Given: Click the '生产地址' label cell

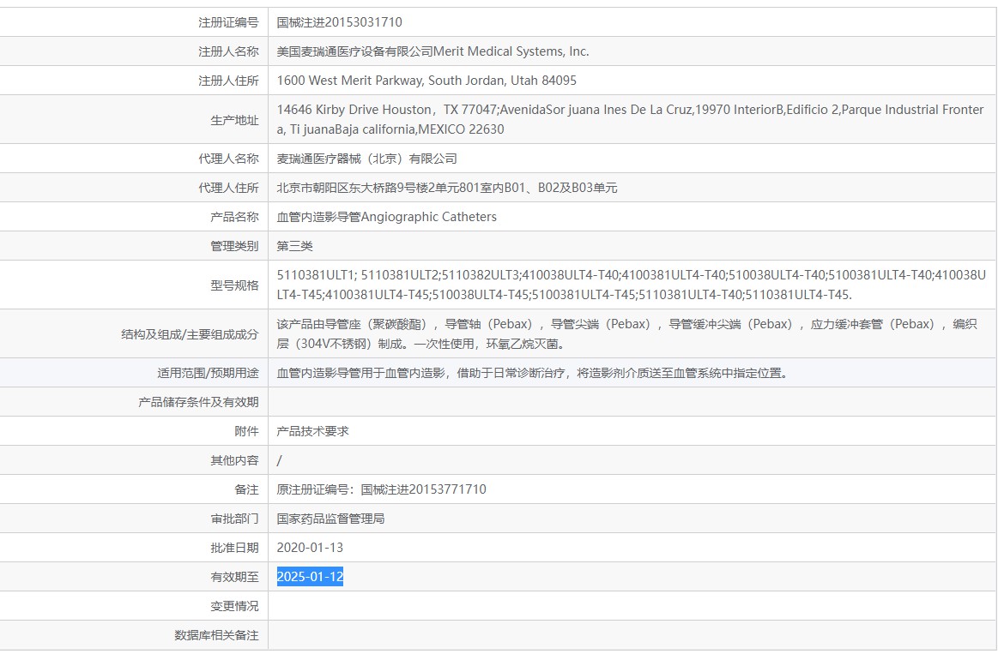Looking at the screenshot, I should coord(234,120).
